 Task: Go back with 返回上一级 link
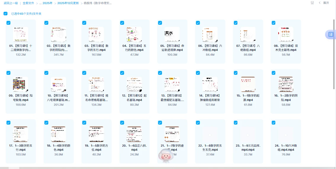(x=11, y=3)
